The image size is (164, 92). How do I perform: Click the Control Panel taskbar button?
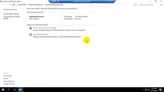click(x=20, y=90)
